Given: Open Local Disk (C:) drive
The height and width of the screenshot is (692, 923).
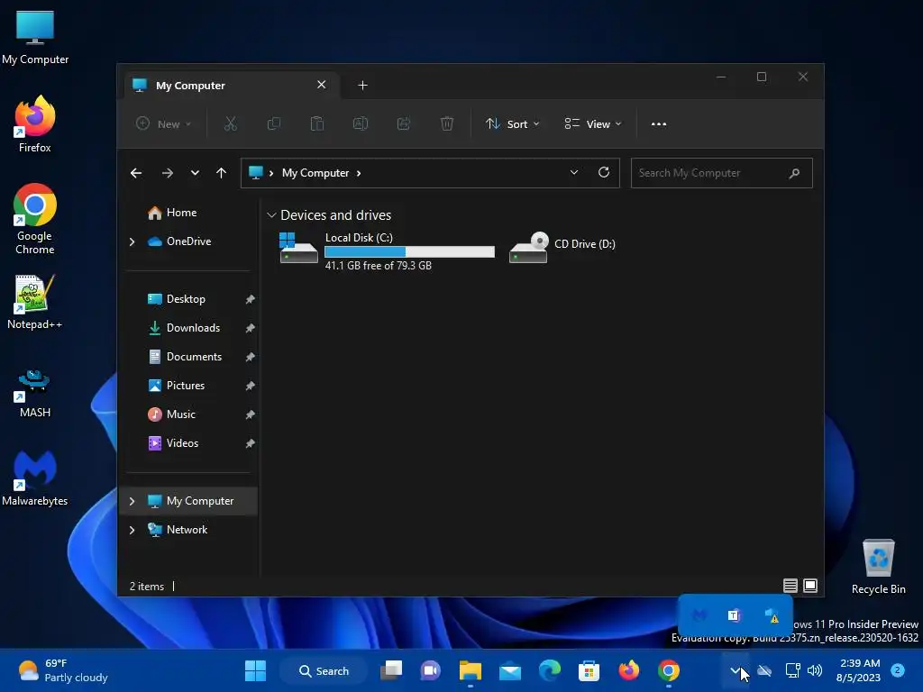Looking at the screenshot, I should (388, 251).
